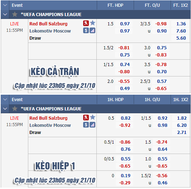The width and height of the screenshot is (191, 189).
Task: Pick first-half Lokomotiv win odds 6.20
Action: [x=181, y=125]
